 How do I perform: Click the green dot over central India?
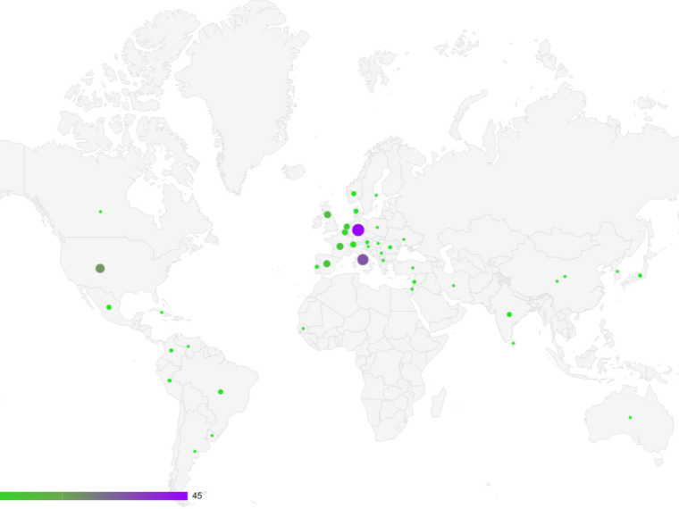click(509, 314)
